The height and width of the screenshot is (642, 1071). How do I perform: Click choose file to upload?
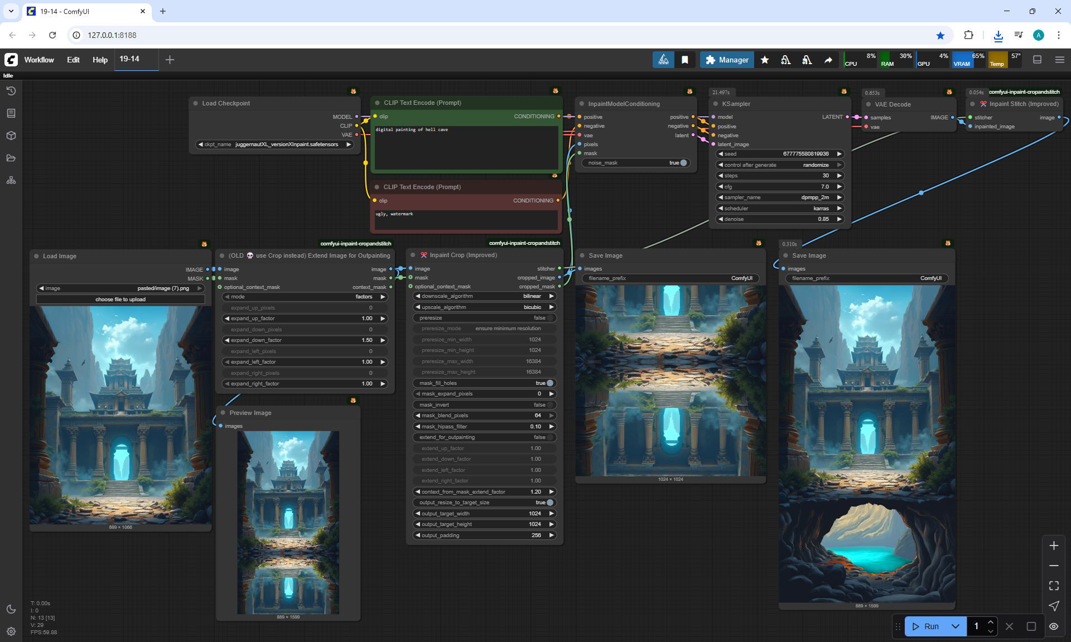(x=120, y=300)
